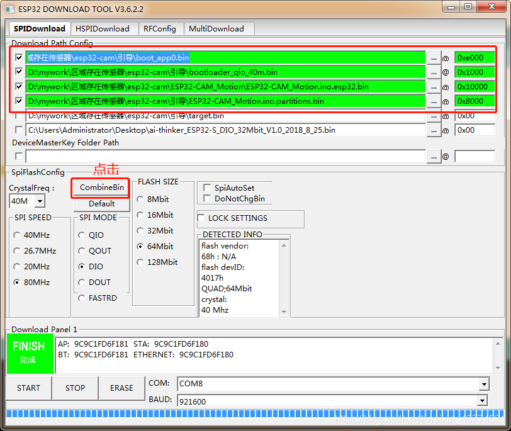Edit the 0xe000 address field
This screenshot has height=431, width=511.
(475, 58)
